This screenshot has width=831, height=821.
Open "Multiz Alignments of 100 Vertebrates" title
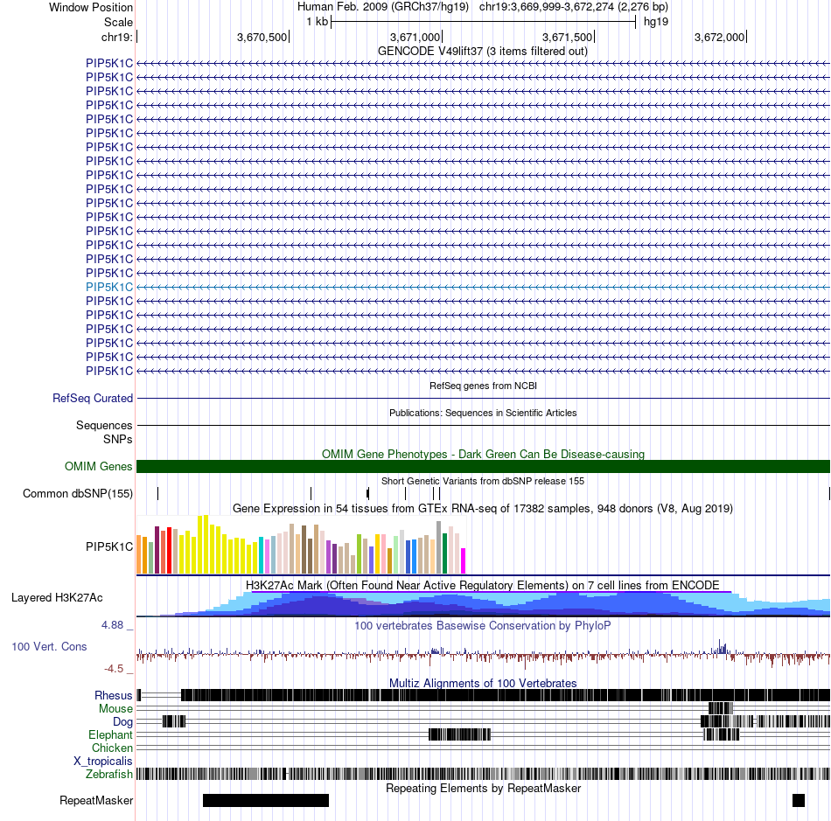pyautogui.click(x=483, y=683)
